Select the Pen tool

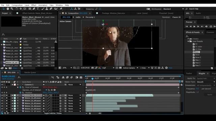(x=34, y=9)
